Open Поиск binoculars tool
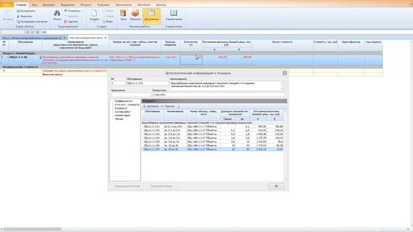This screenshot has width=413, height=232. click(x=57, y=13)
